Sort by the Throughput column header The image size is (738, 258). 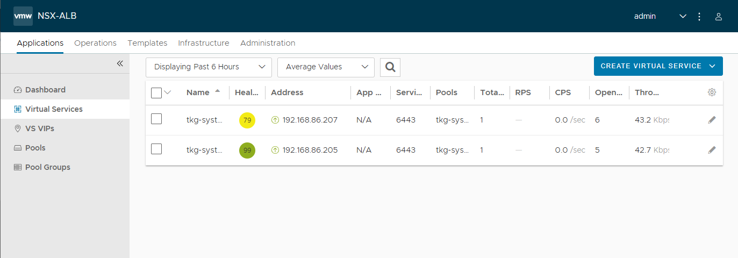click(x=647, y=92)
